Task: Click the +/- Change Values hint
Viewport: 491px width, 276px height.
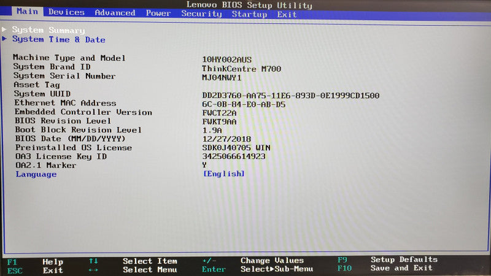Action: (x=253, y=260)
